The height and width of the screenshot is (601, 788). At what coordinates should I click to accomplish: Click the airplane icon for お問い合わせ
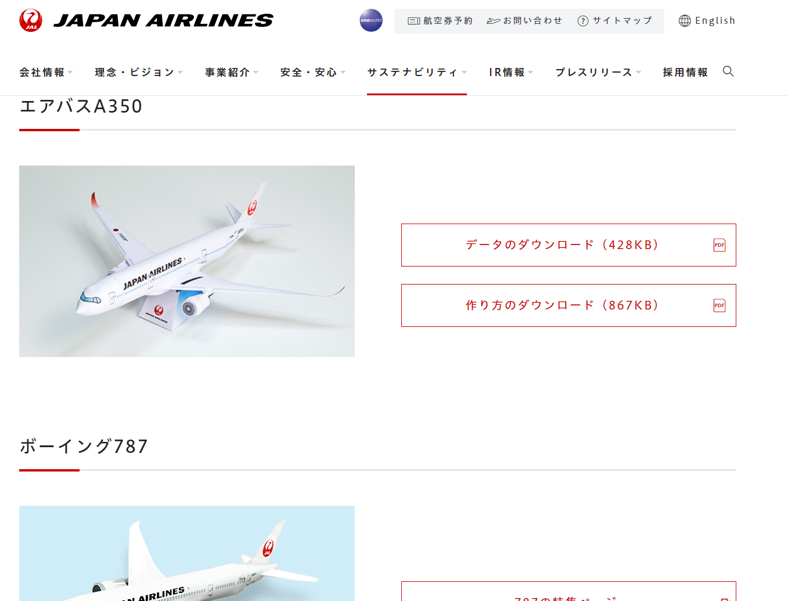494,21
